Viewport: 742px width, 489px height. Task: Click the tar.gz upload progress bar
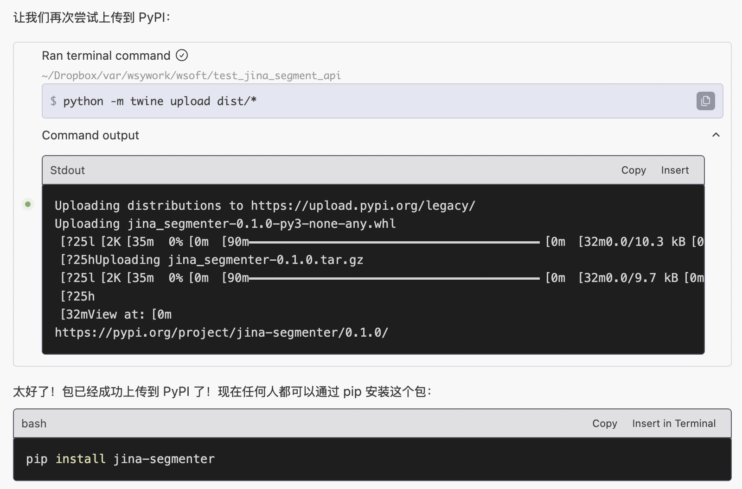coord(394,278)
